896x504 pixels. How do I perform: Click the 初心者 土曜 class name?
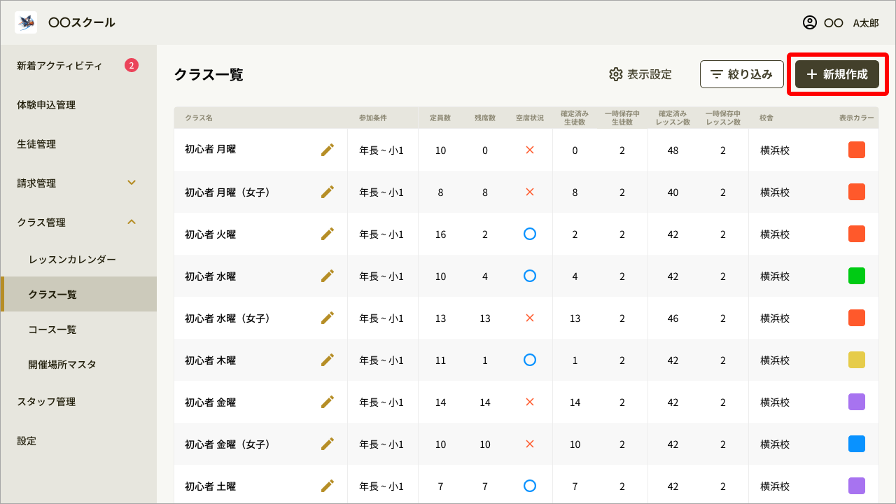[x=210, y=486]
